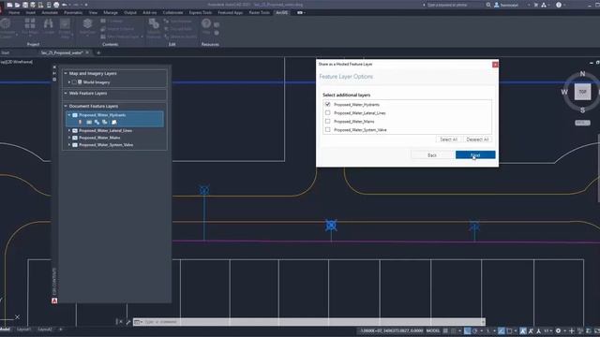600x337 pixels.
Task: Click the Deselect All button
Action: [x=477, y=139]
